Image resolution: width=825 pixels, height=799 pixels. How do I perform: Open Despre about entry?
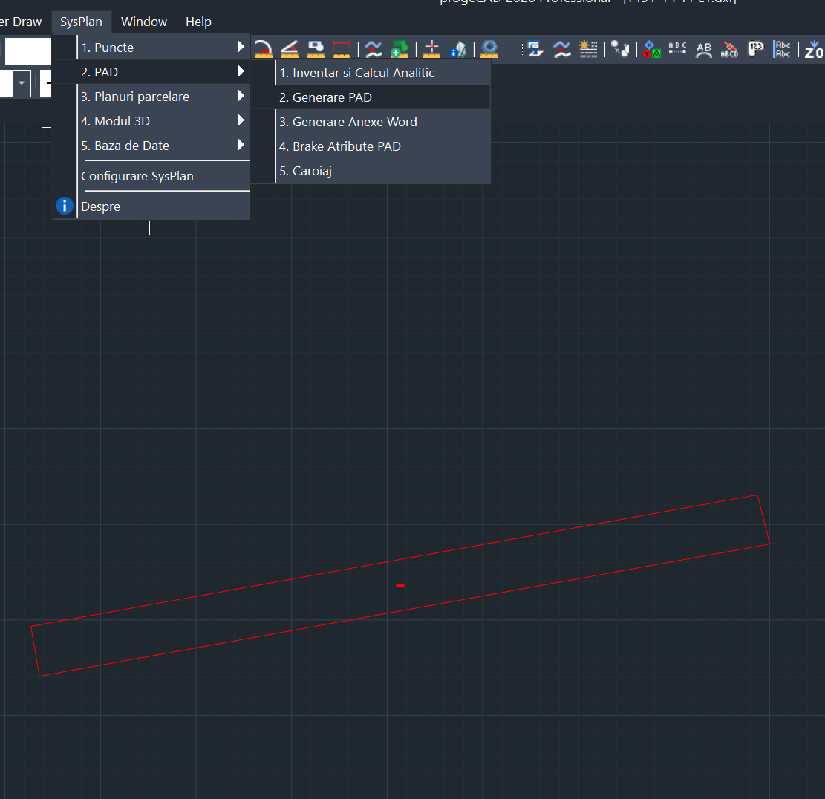(x=100, y=206)
